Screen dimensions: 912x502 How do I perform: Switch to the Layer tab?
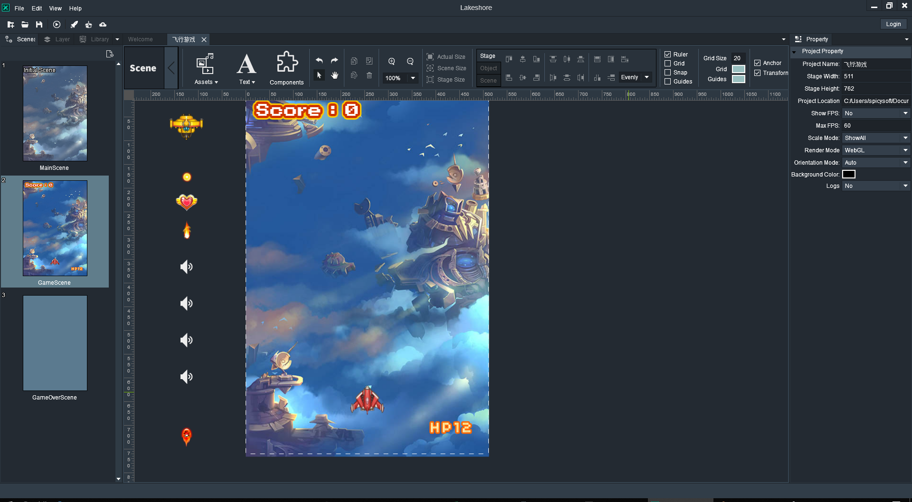(x=57, y=39)
